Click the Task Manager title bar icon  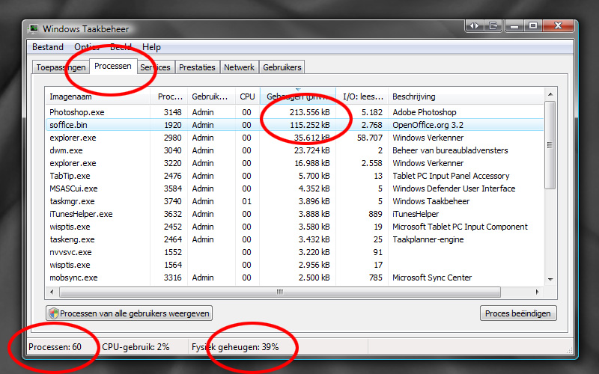tap(34, 28)
